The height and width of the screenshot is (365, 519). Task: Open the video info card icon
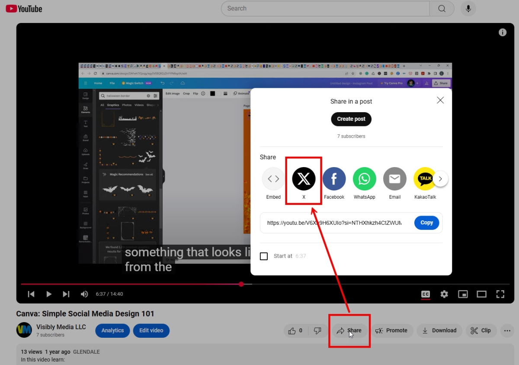click(503, 32)
